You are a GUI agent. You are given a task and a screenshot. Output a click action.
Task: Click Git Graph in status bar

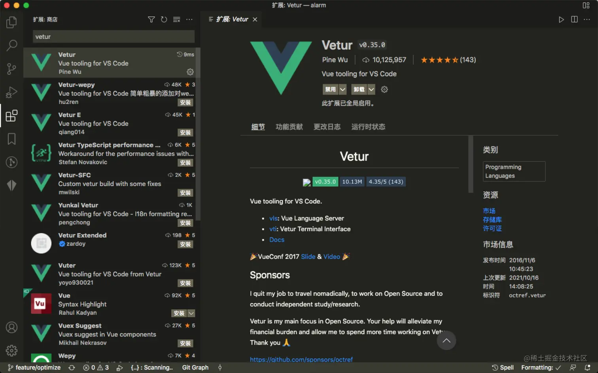(195, 367)
